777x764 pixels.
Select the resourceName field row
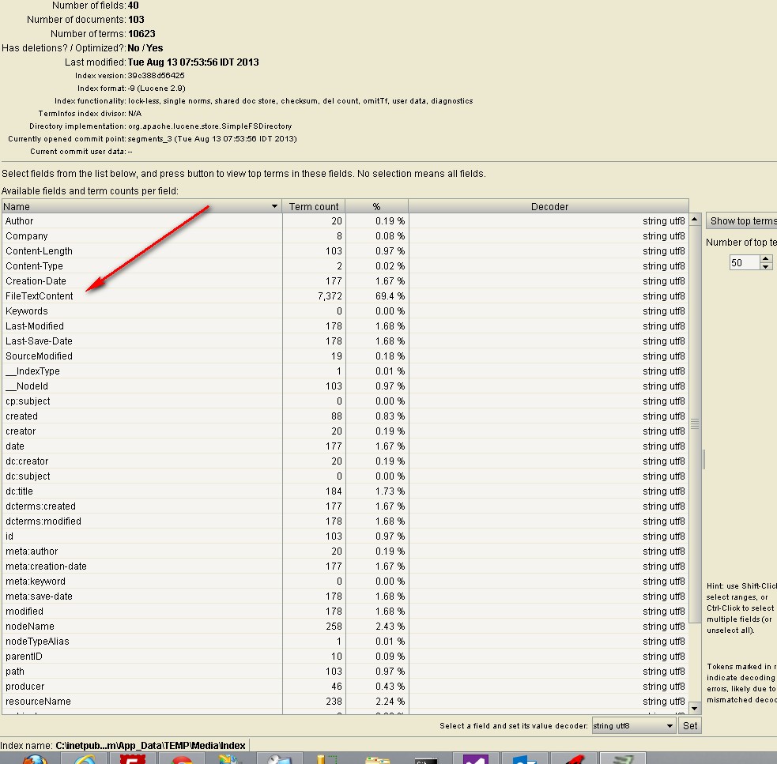[x=345, y=702]
